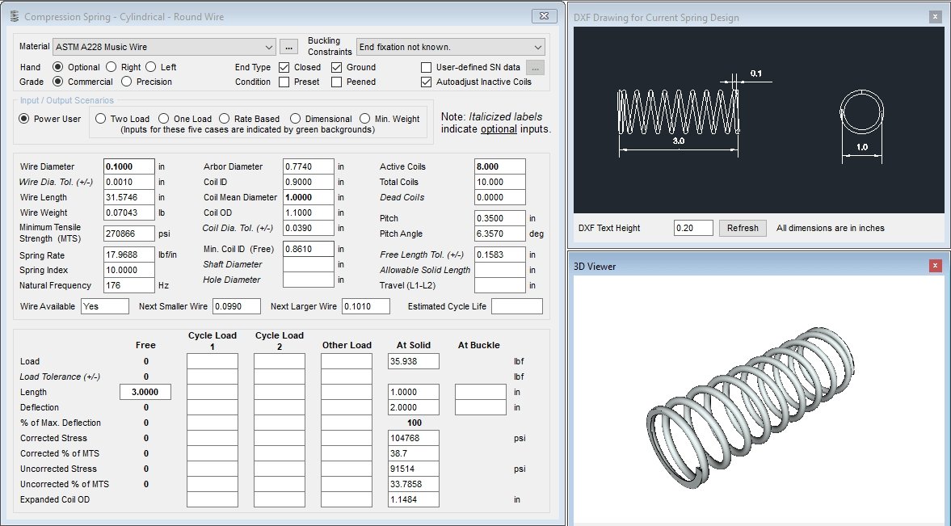The height and width of the screenshot is (526, 951).
Task: Open user-defined SN data ellipsis button
Action: point(535,68)
